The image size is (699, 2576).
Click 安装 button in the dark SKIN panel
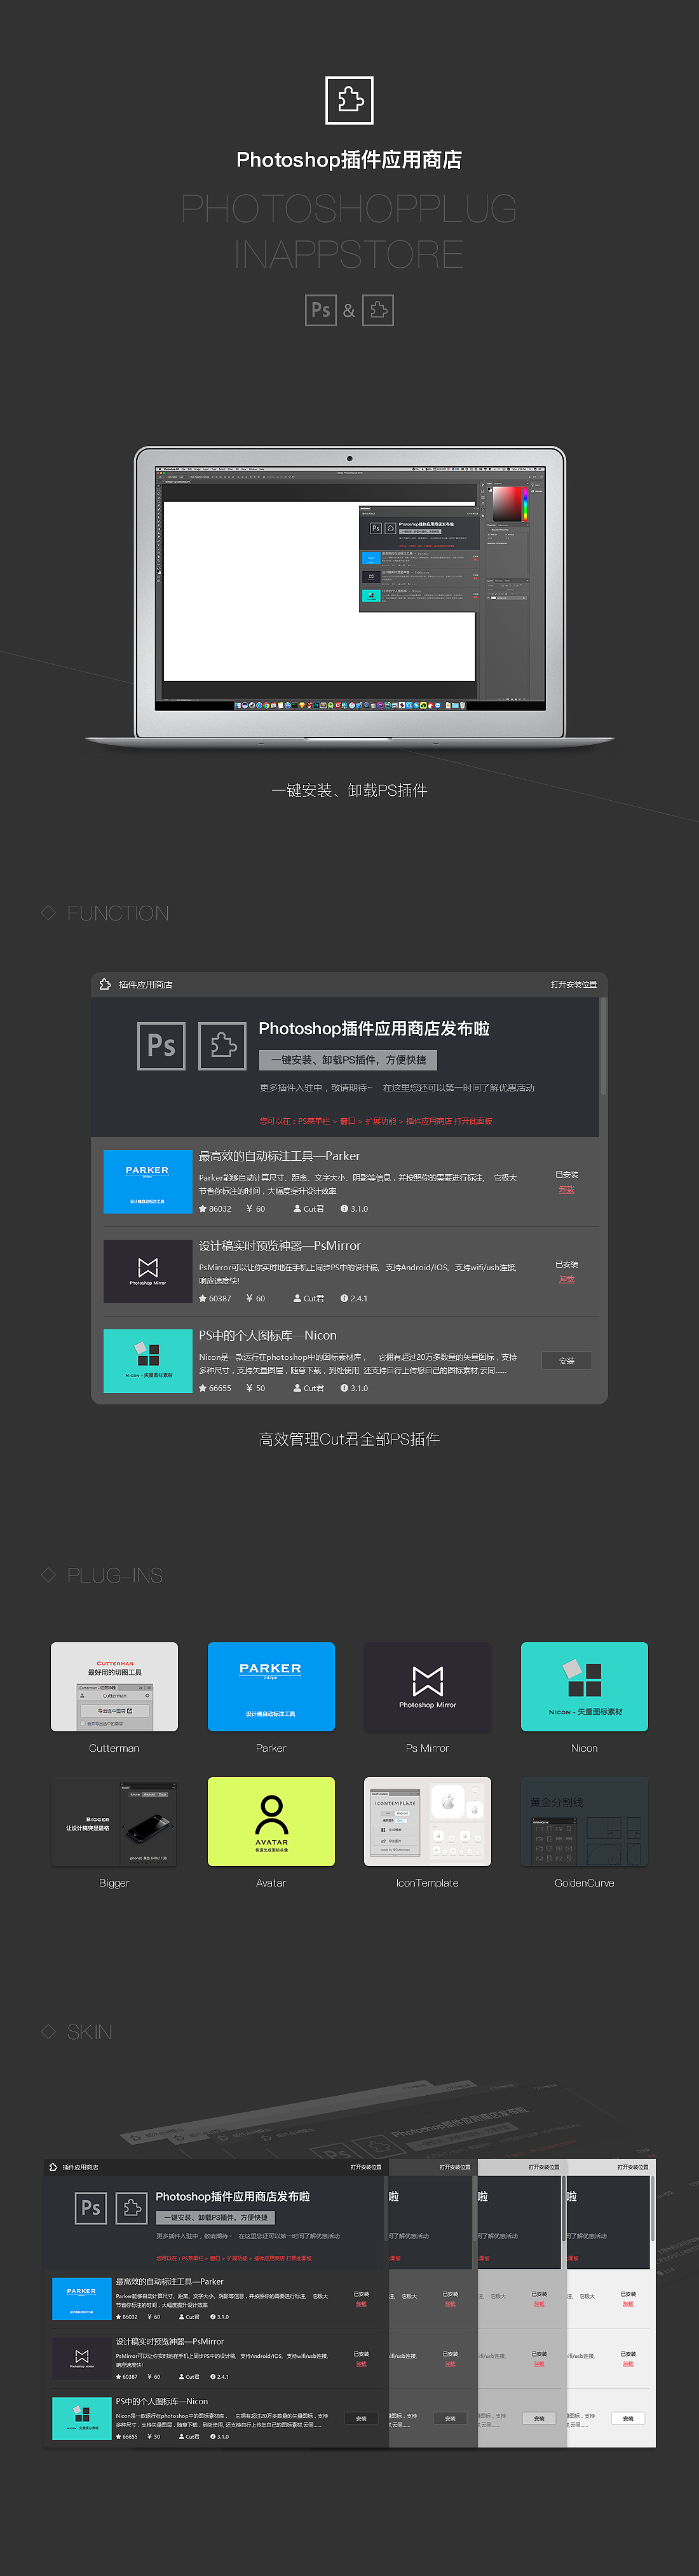pos(362,2419)
